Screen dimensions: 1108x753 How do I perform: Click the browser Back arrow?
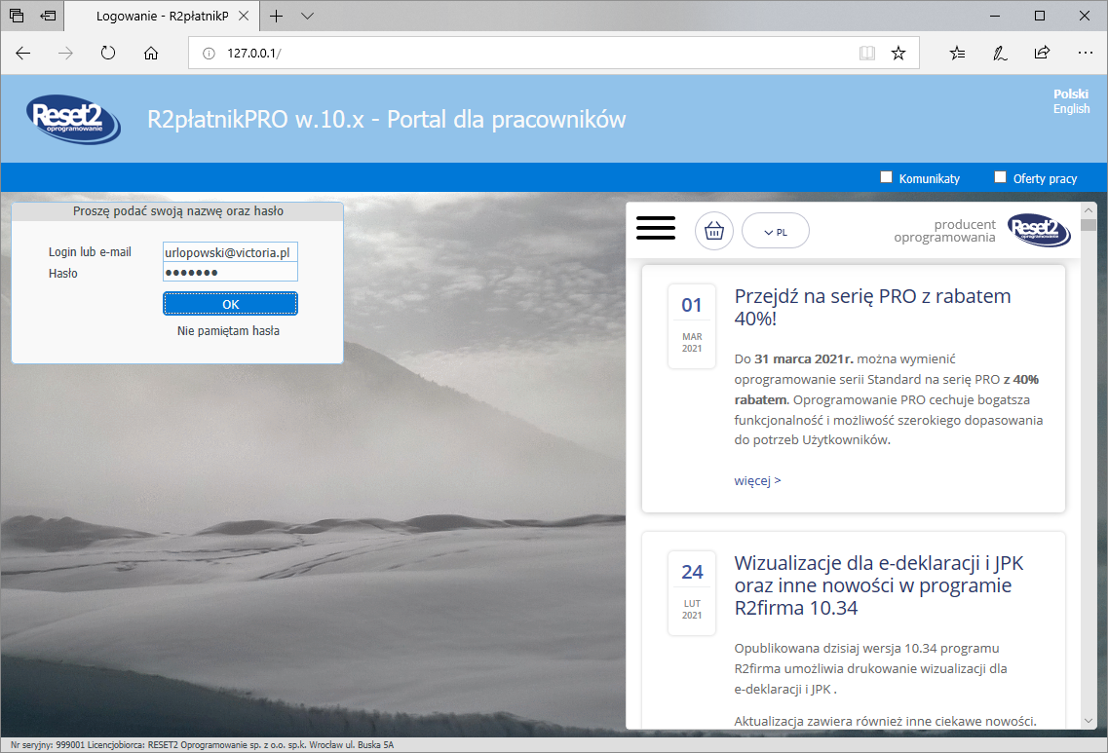23,53
